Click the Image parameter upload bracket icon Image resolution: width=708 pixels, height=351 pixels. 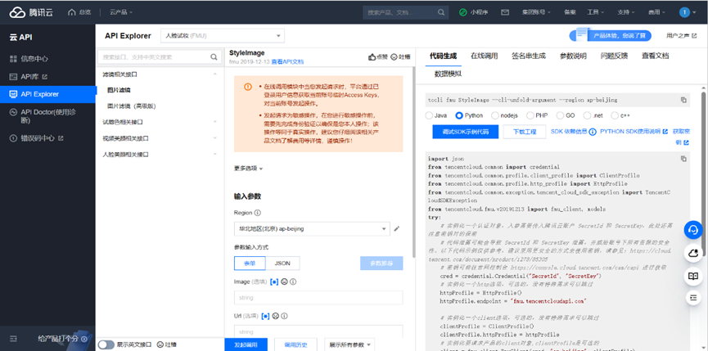[274, 281]
